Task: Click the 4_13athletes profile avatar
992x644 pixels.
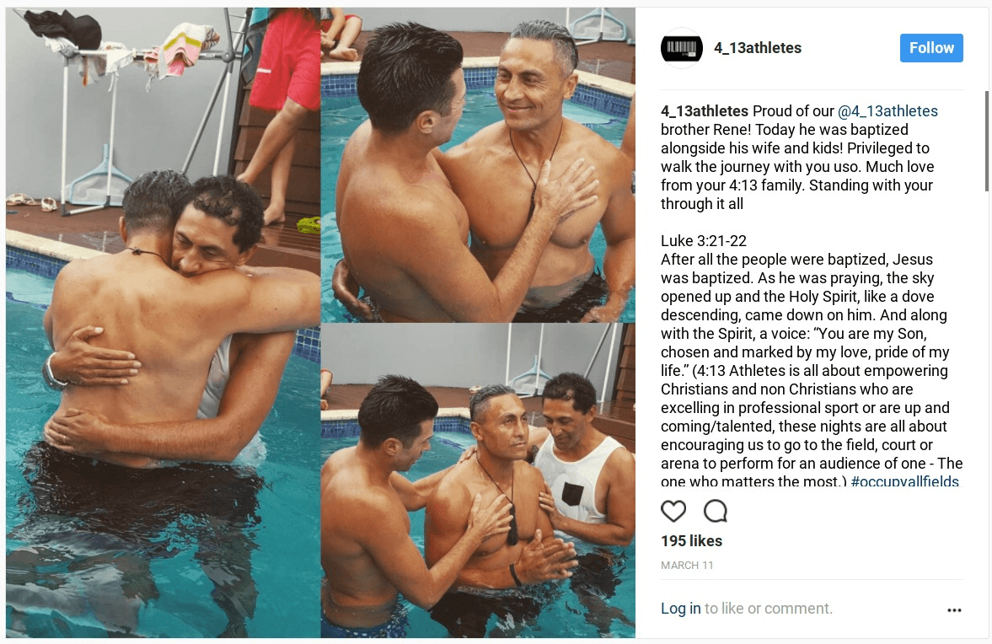Action: tap(681, 48)
